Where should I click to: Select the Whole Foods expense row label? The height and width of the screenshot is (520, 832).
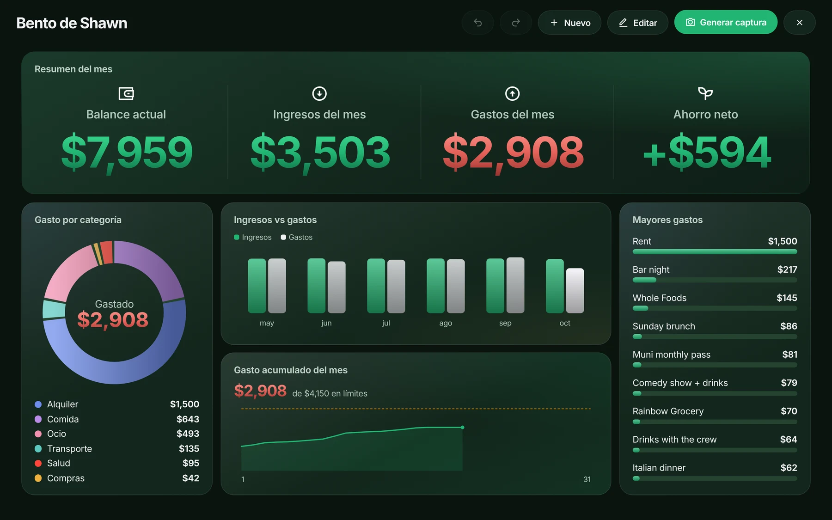tap(660, 298)
